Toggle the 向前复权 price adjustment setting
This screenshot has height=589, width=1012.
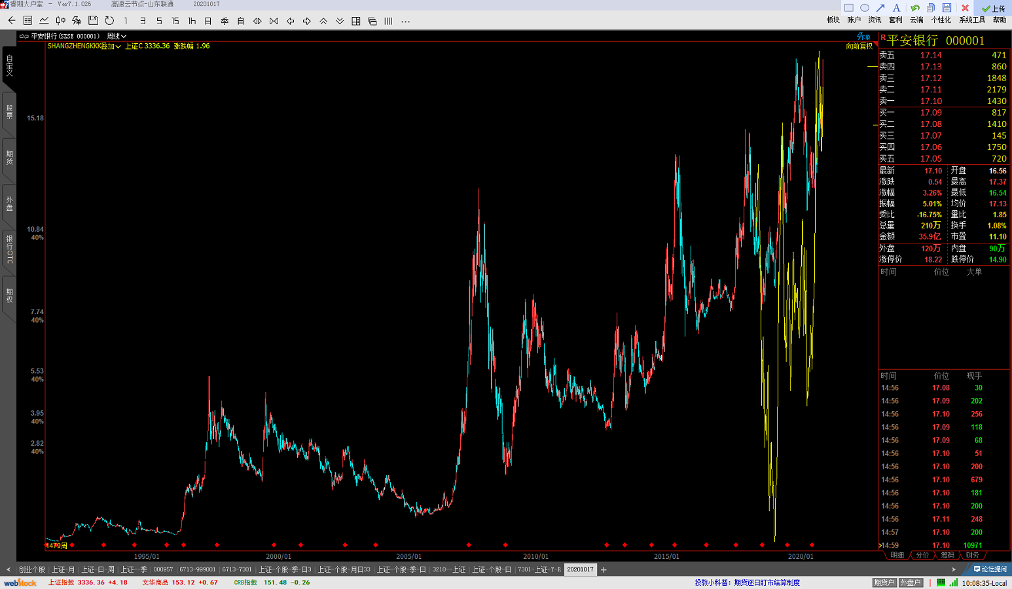tap(859, 46)
